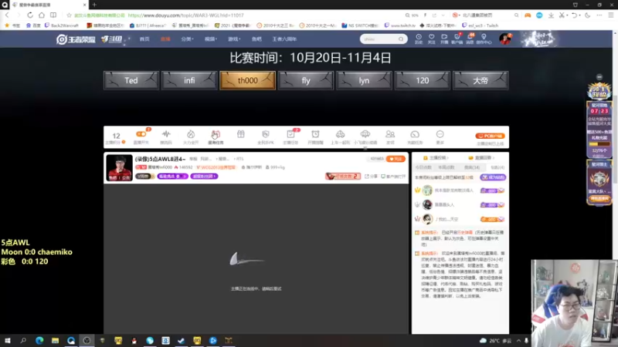Open the checklist task icon with badge
This screenshot has width=618, height=347.
click(x=290, y=134)
